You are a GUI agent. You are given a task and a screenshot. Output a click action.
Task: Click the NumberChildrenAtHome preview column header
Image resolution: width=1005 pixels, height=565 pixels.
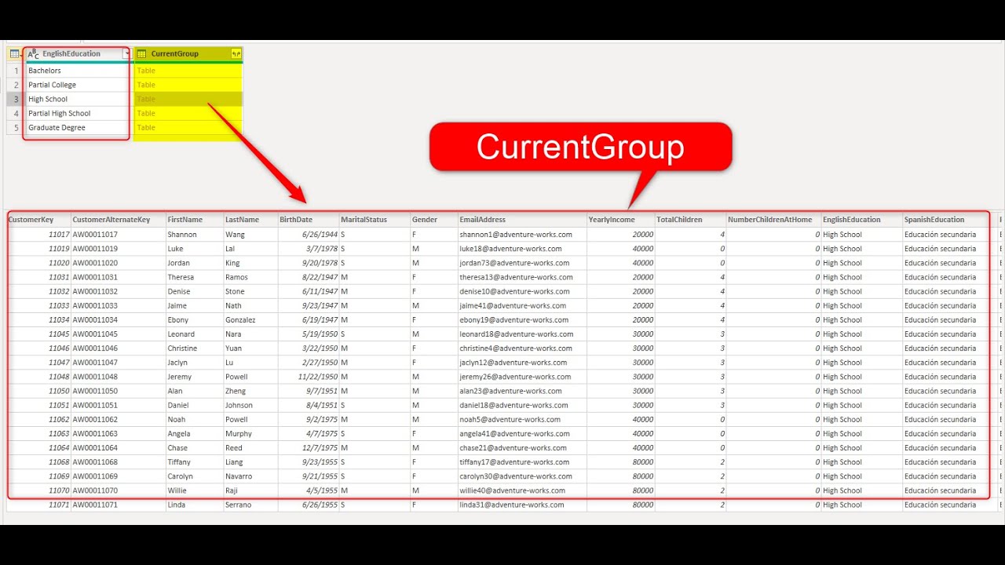coord(774,220)
